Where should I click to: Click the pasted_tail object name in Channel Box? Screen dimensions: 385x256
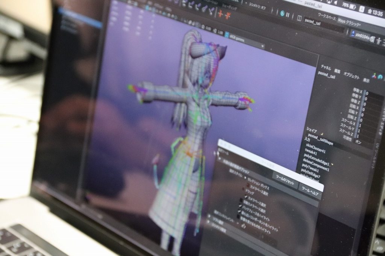(327, 75)
